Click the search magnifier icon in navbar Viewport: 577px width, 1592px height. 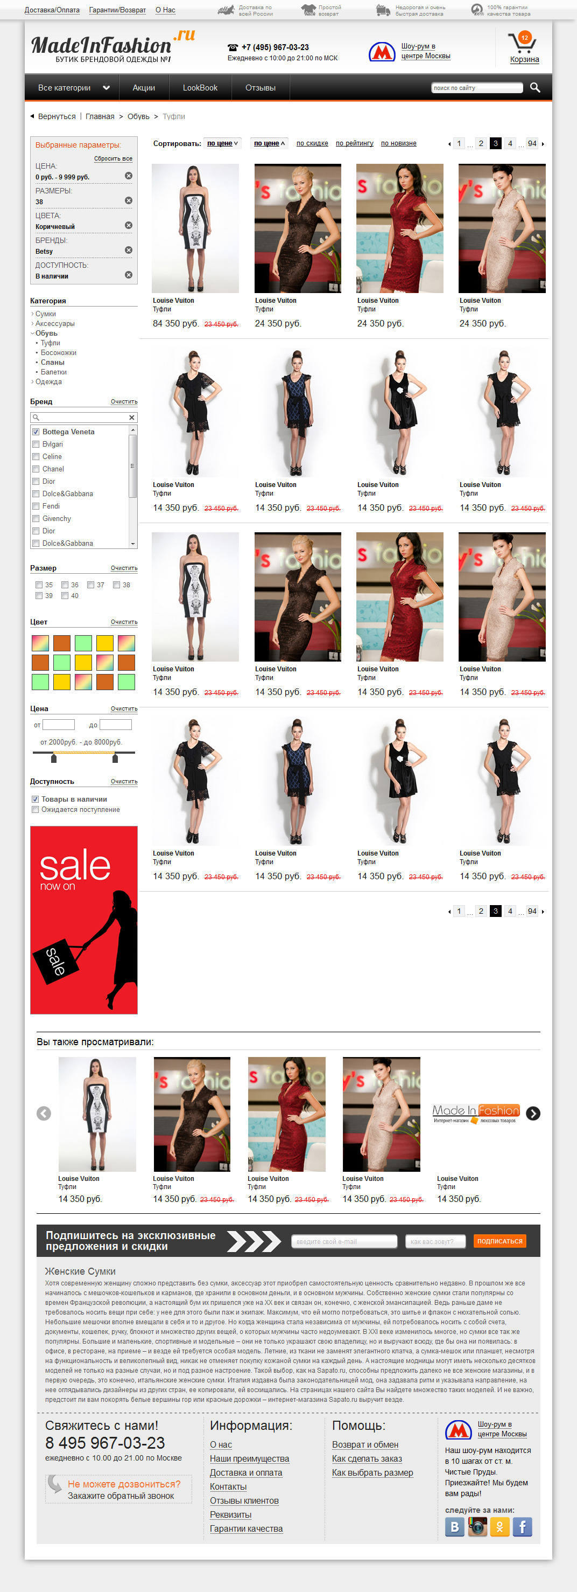coord(535,88)
